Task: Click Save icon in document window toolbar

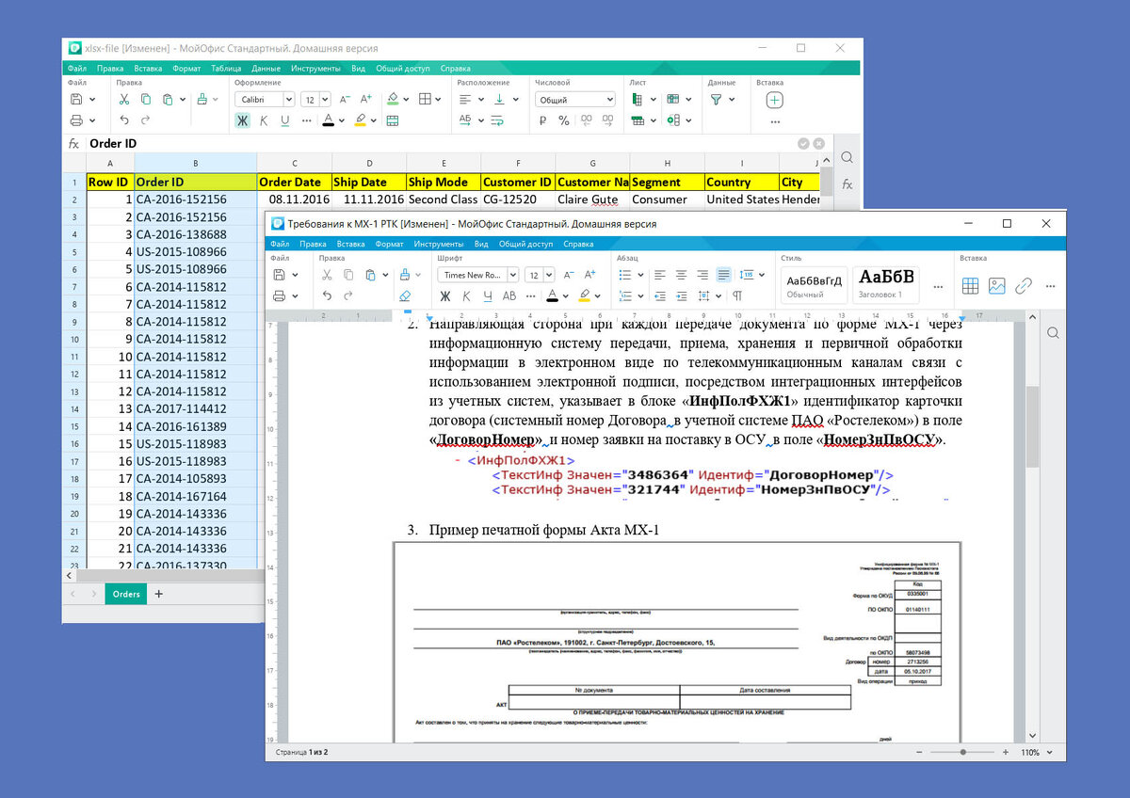Action: click(280, 274)
